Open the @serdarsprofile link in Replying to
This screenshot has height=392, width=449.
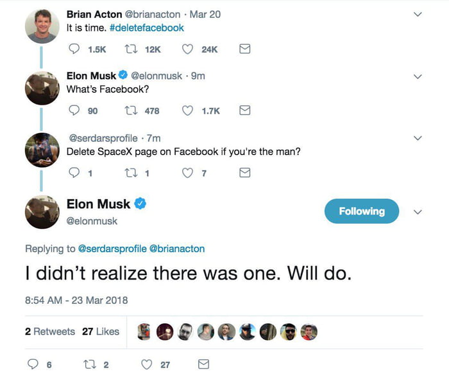click(112, 249)
